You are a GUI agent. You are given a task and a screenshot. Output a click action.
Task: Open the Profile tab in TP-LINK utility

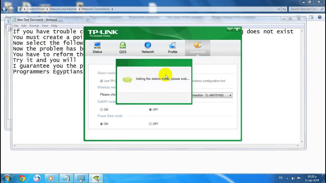coord(172,48)
